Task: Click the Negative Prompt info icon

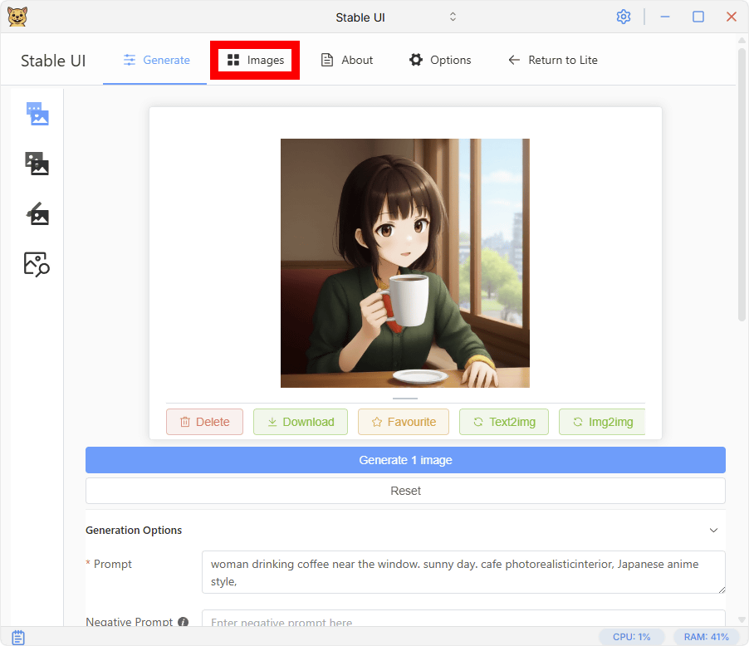Action: [x=183, y=622]
